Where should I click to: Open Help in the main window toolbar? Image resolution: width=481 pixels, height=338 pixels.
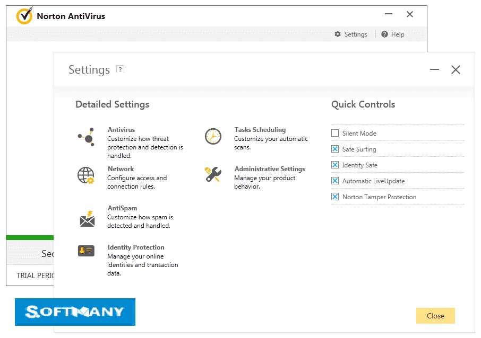tap(393, 34)
